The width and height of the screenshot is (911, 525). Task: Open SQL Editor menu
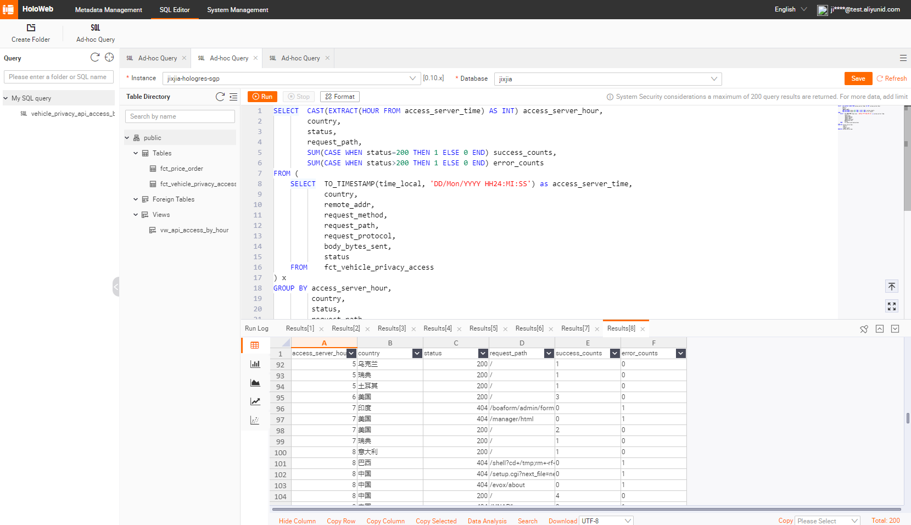(x=175, y=10)
